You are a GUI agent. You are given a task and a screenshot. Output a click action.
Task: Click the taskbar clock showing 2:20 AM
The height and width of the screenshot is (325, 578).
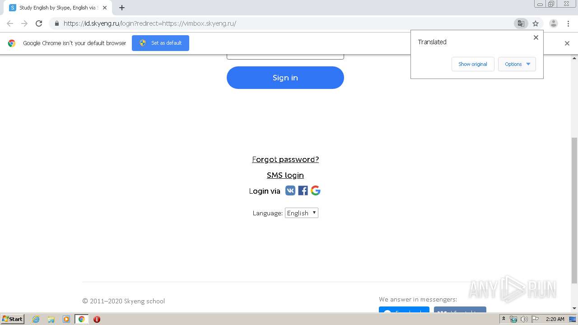pyautogui.click(x=555, y=319)
